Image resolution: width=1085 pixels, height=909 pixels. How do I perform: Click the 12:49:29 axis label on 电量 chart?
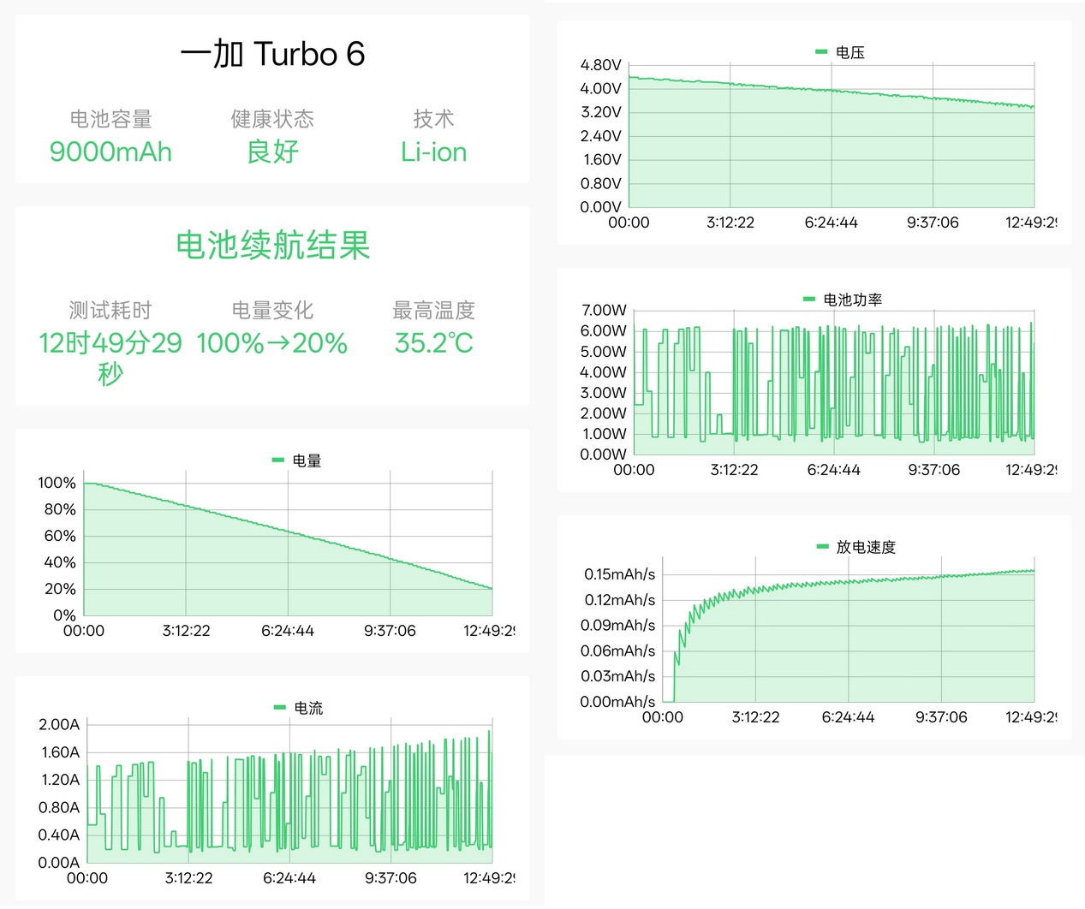tap(491, 631)
